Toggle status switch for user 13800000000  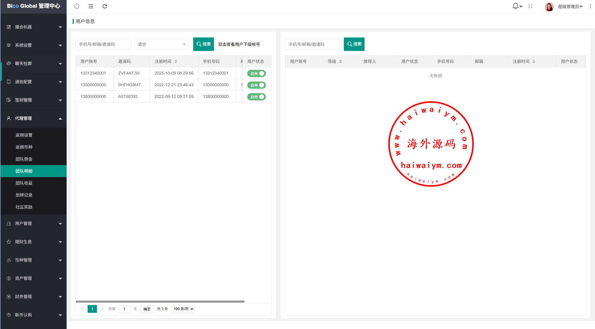point(257,97)
